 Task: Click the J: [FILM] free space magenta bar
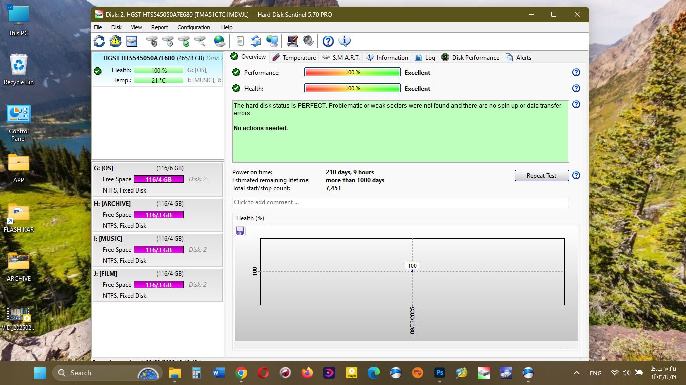[x=159, y=285]
